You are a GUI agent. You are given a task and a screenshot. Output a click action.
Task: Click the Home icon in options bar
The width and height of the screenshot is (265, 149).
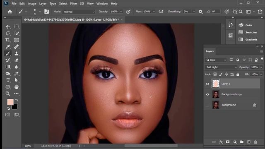[x=10, y=12]
